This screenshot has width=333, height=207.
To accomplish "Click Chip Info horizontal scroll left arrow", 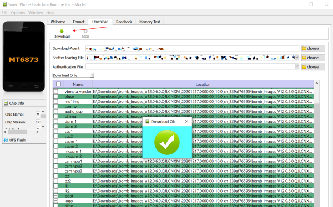I will coord(6,132).
